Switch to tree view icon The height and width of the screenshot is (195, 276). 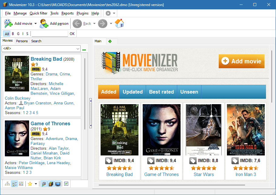click(7, 184)
